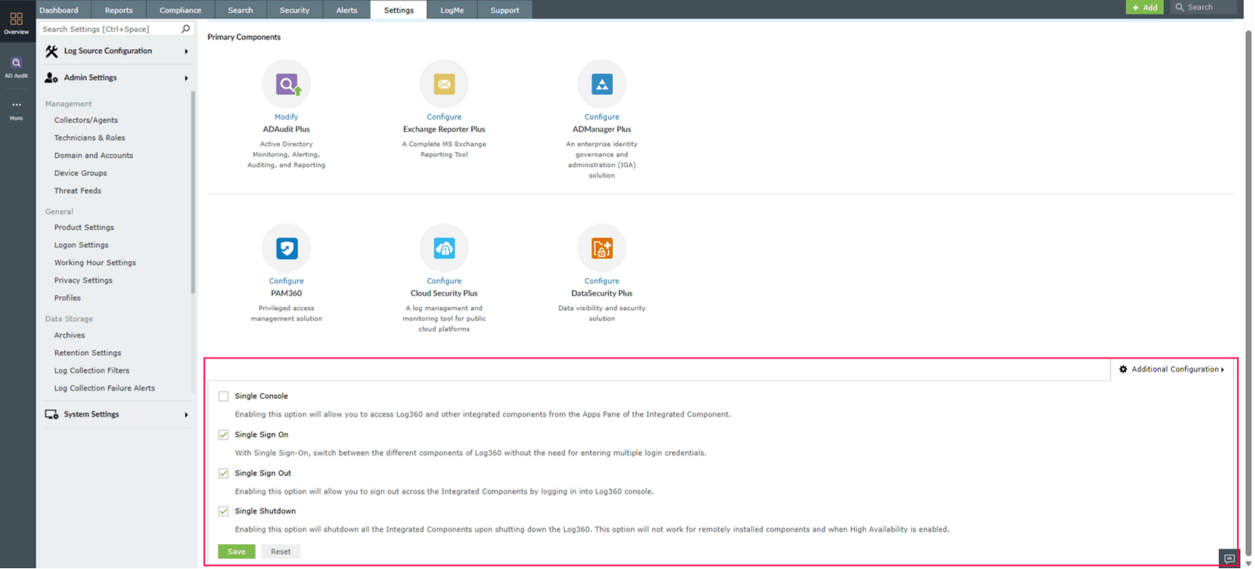Click the Exchange Reporter Plus envelope icon
The width and height of the screenshot is (1255, 569).
point(444,84)
